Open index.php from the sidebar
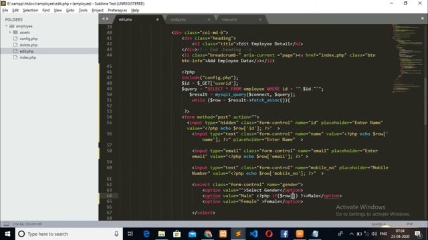The image size is (428, 240). click(x=28, y=57)
